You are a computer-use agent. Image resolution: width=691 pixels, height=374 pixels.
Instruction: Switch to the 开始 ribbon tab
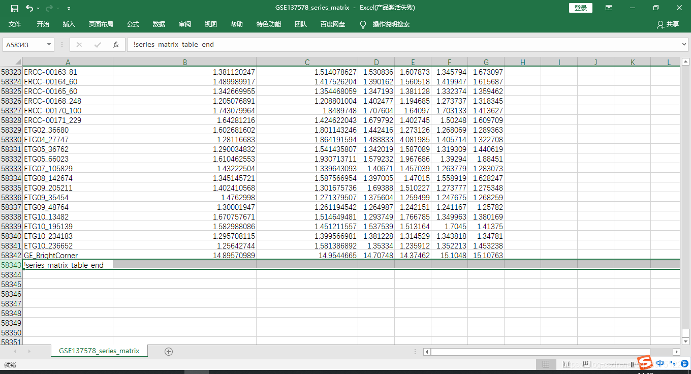pyautogui.click(x=43, y=24)
